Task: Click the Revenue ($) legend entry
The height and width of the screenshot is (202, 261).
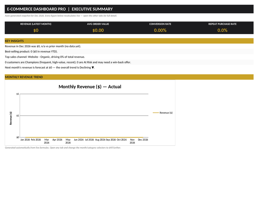Action: [163, 113]
